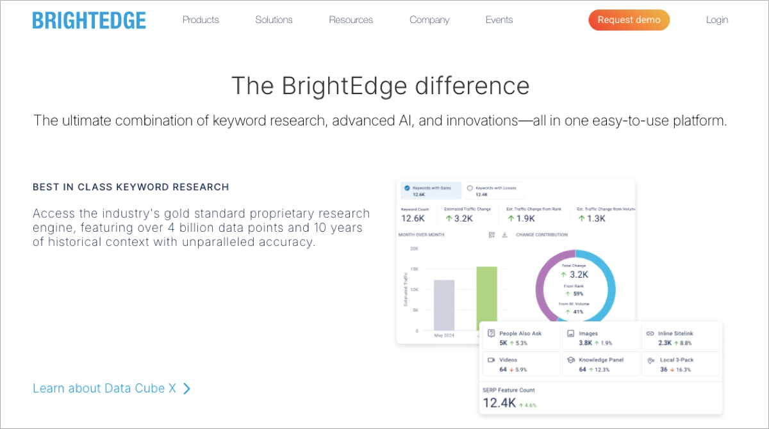Click the grid view icon above the chart
The image size is (769, 429).
pyautogui.click(x=491, y=234)
